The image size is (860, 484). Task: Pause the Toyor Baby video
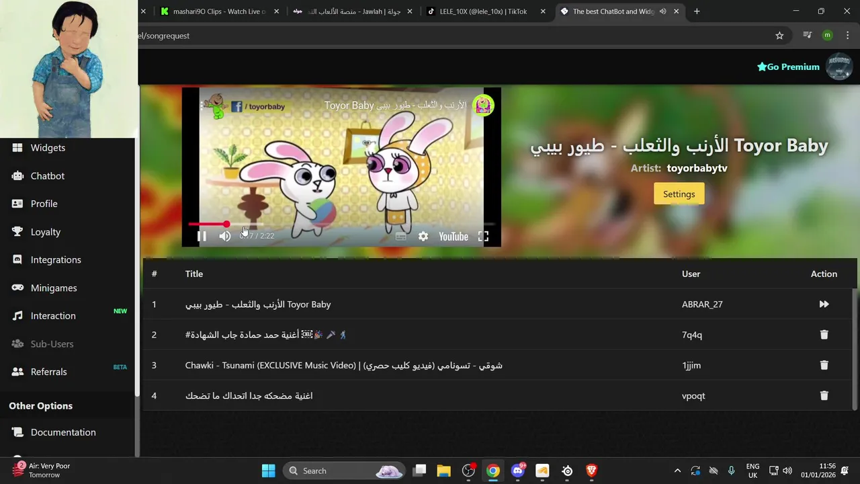pos(202,237)
